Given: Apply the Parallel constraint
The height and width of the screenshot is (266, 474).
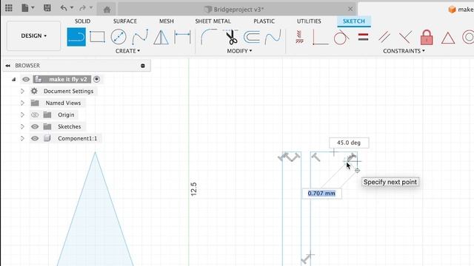Looking at the screenshot, I should pos(384,37).
